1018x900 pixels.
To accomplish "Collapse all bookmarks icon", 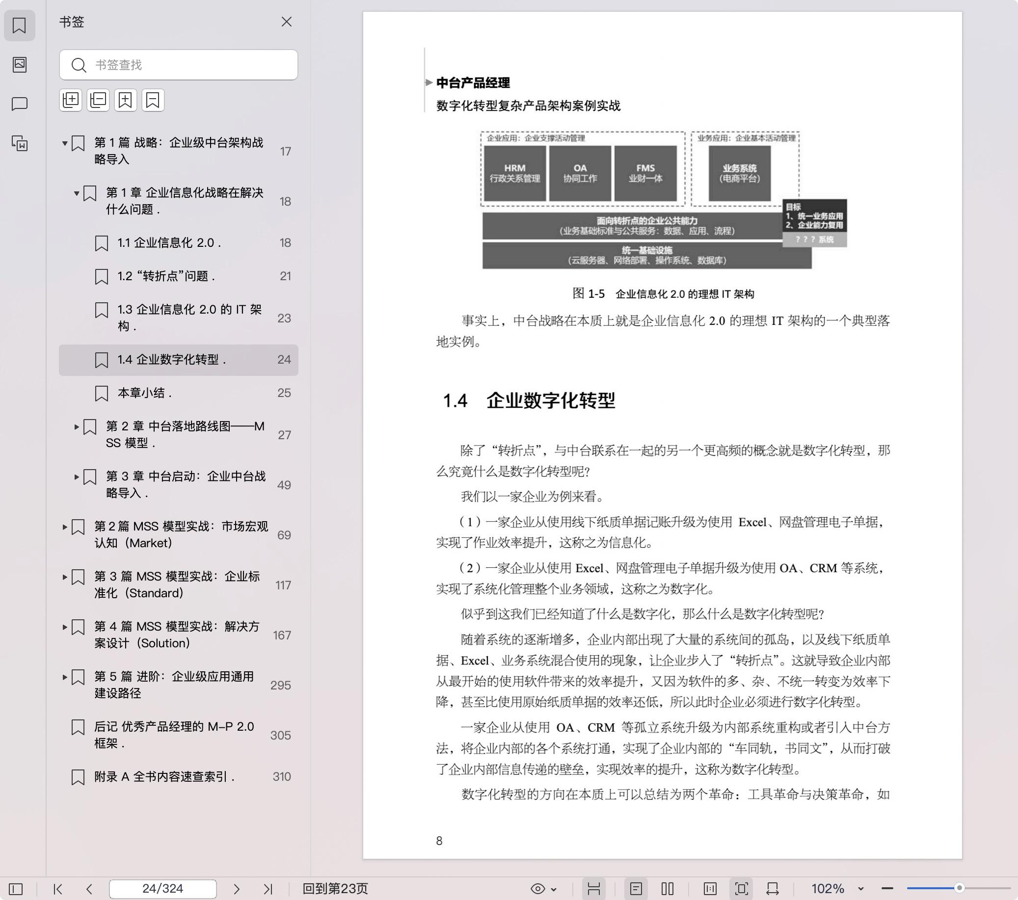I will (98, 100).
